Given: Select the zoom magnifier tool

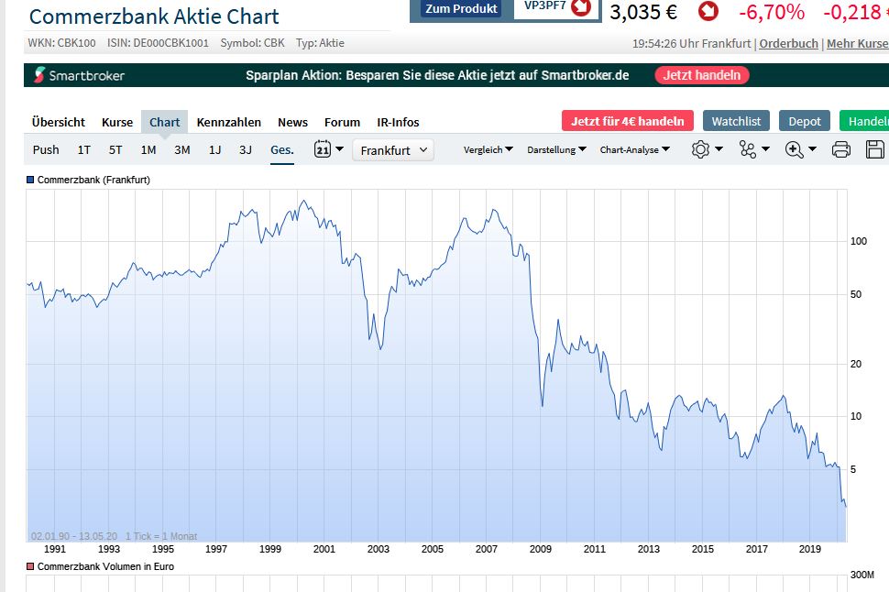Looking at the screenshot, I should [x=796, y=148].
